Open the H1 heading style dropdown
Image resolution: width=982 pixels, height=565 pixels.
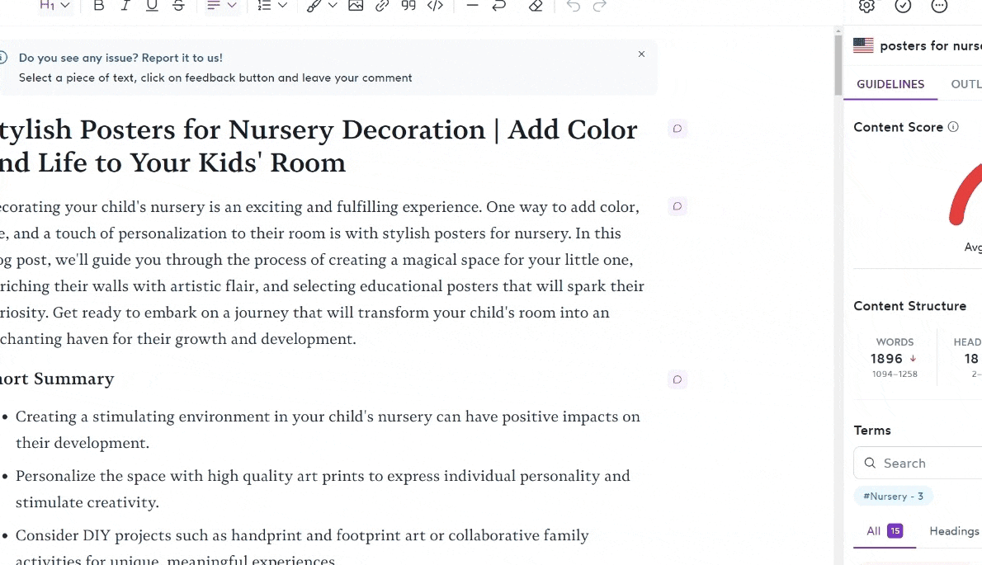coord(54,6)
